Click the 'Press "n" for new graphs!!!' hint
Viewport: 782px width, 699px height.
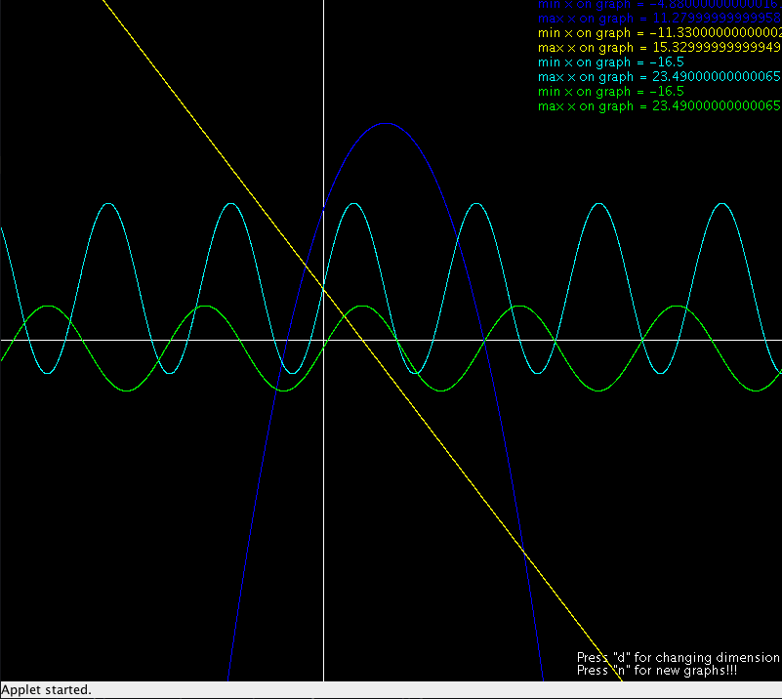pos(657,671)
